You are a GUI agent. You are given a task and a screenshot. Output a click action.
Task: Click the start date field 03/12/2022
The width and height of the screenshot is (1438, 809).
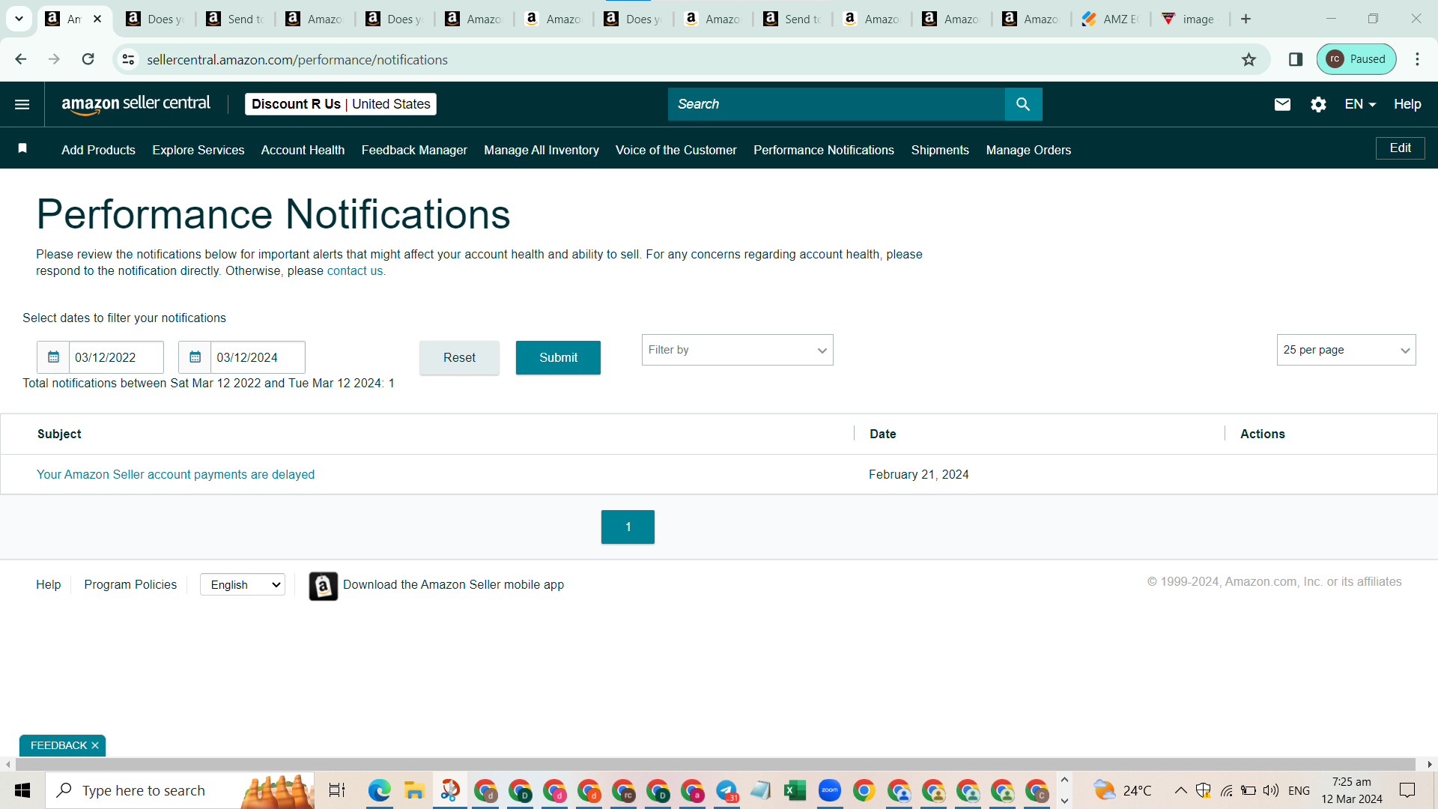click(x=116, y=357)
